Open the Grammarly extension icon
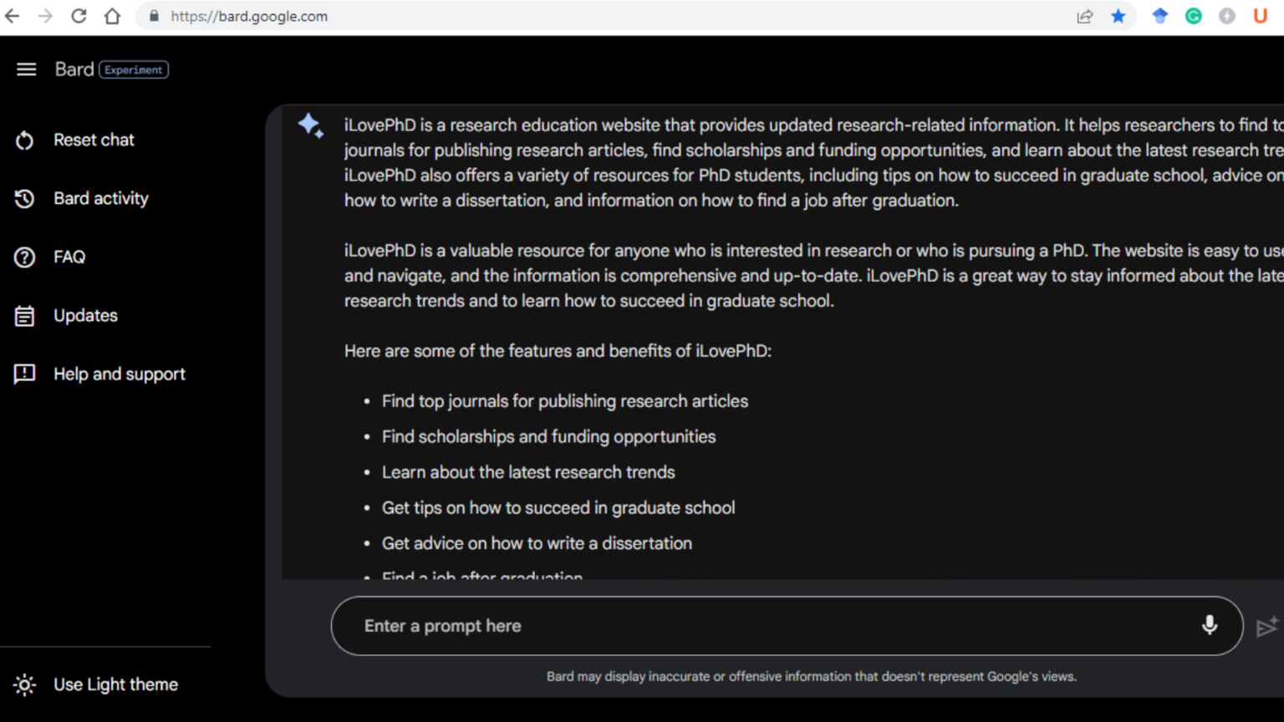The height and width of the screenshot is (722, 1284). (x=1194, y=16)
